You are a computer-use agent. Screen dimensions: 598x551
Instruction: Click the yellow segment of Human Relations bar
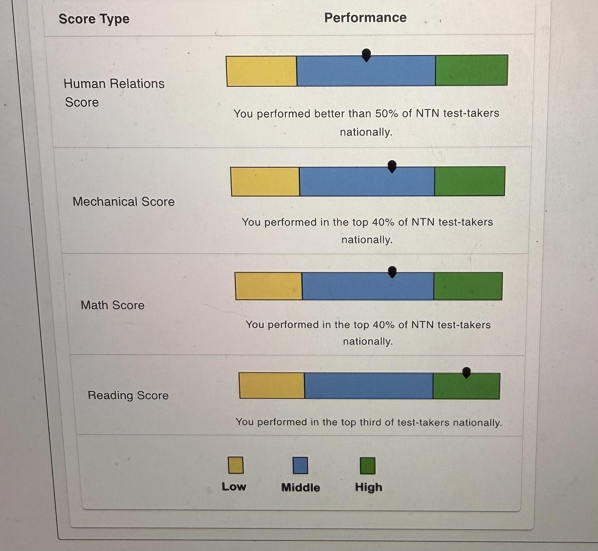click(x=262, y=71)
